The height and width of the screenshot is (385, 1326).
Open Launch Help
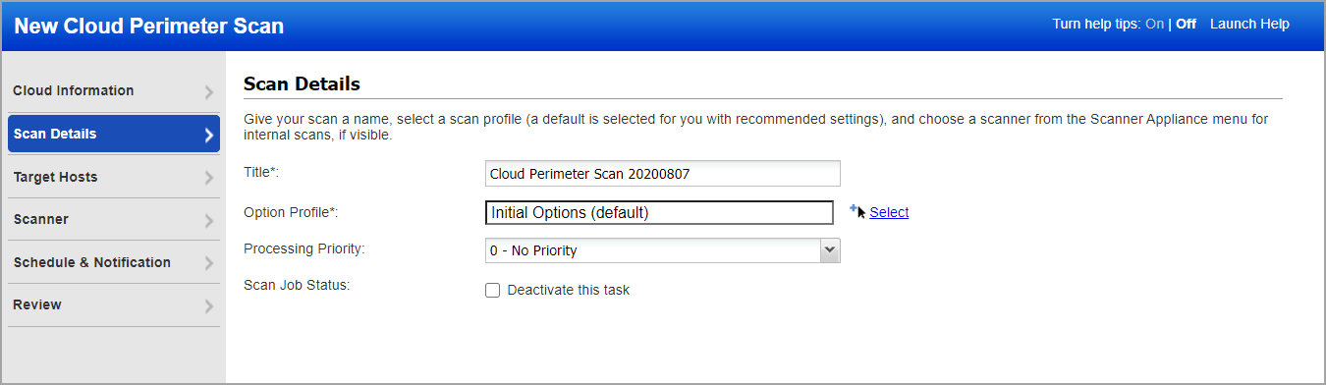coord(1249,25)
